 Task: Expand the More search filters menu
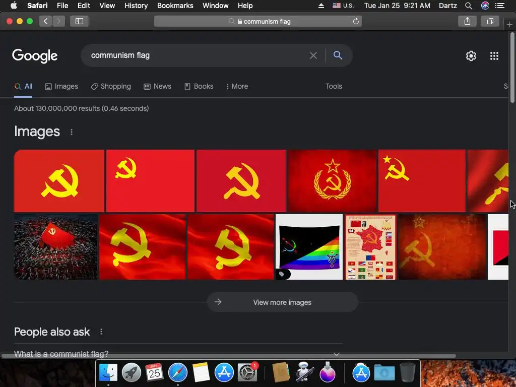237,86
